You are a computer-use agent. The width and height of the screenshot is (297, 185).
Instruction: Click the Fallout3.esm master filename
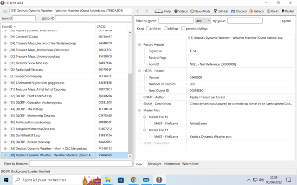click(x=198, y=123)
